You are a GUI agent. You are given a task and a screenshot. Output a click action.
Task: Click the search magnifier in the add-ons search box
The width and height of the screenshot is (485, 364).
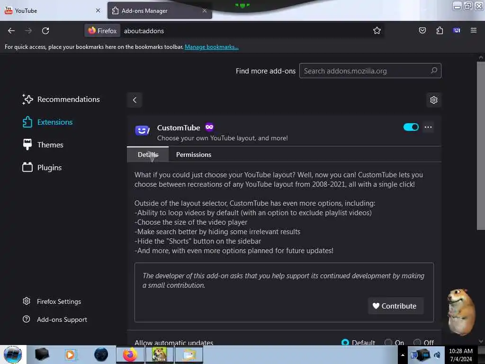[434, 71]
